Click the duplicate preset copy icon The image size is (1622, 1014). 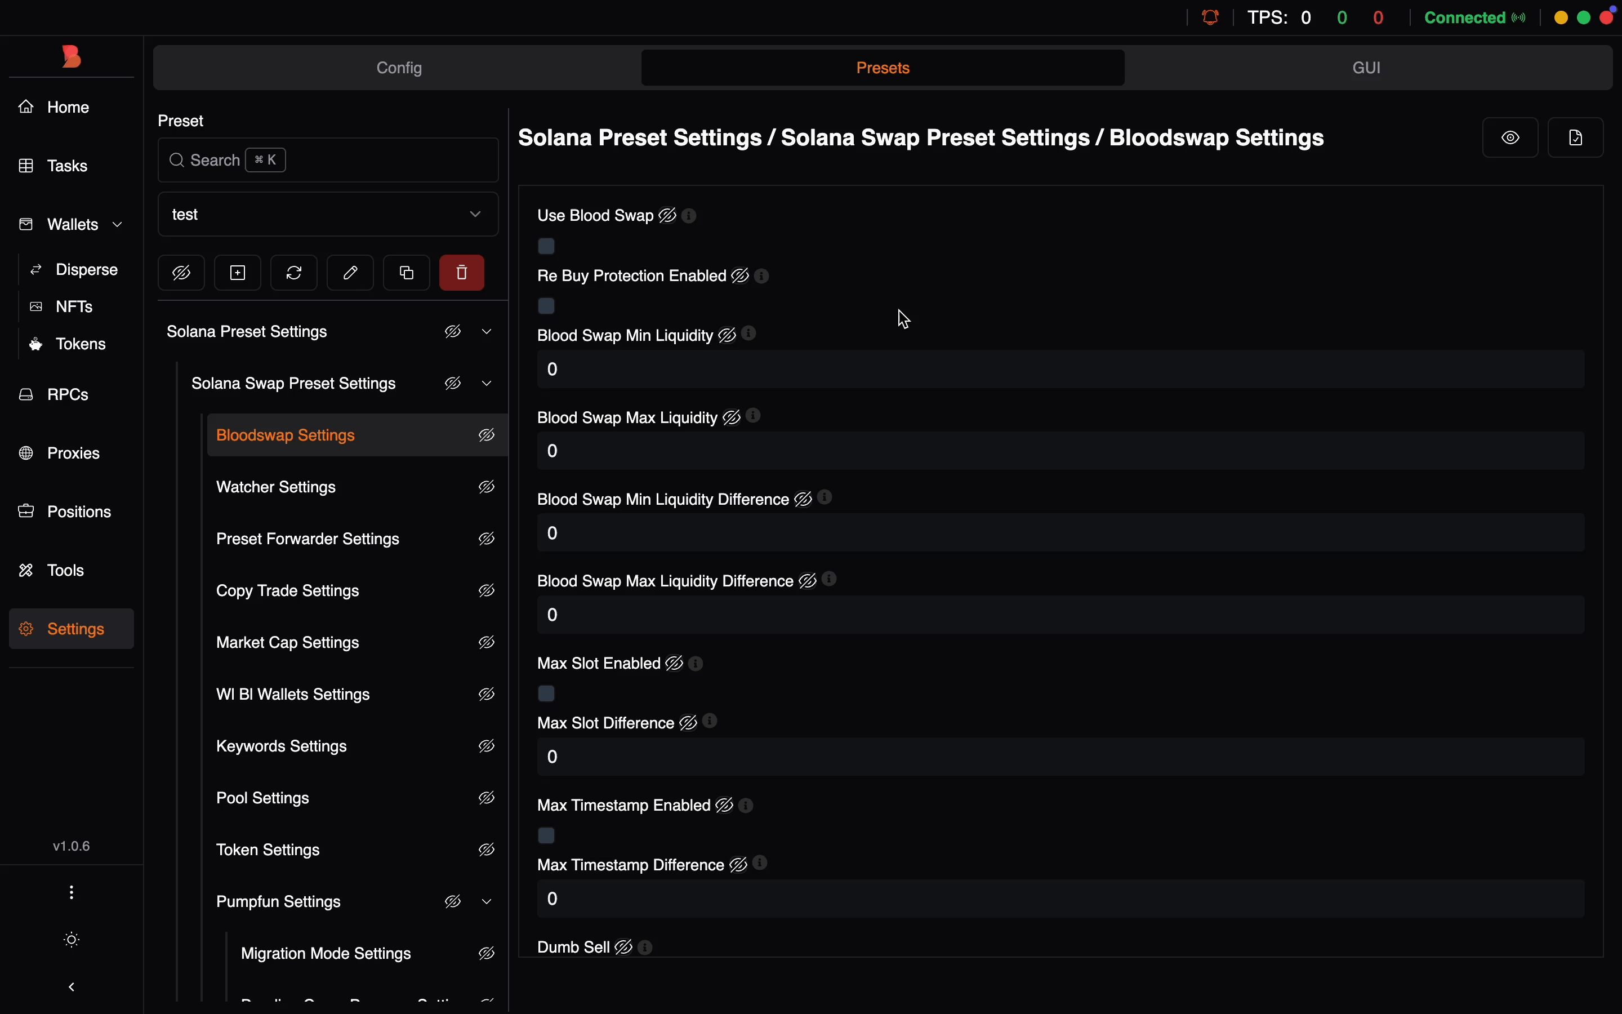click(x=406, y=272)
